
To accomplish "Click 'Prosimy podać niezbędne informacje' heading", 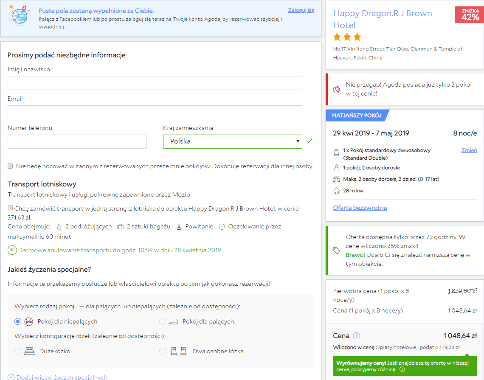I will point(66,55).
